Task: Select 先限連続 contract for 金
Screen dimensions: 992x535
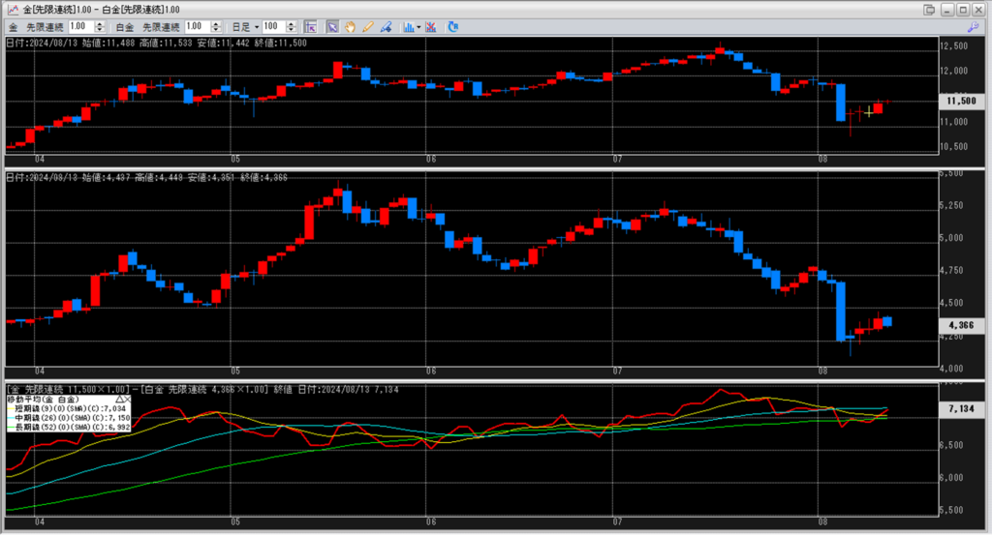Action: tap(46, 26)
